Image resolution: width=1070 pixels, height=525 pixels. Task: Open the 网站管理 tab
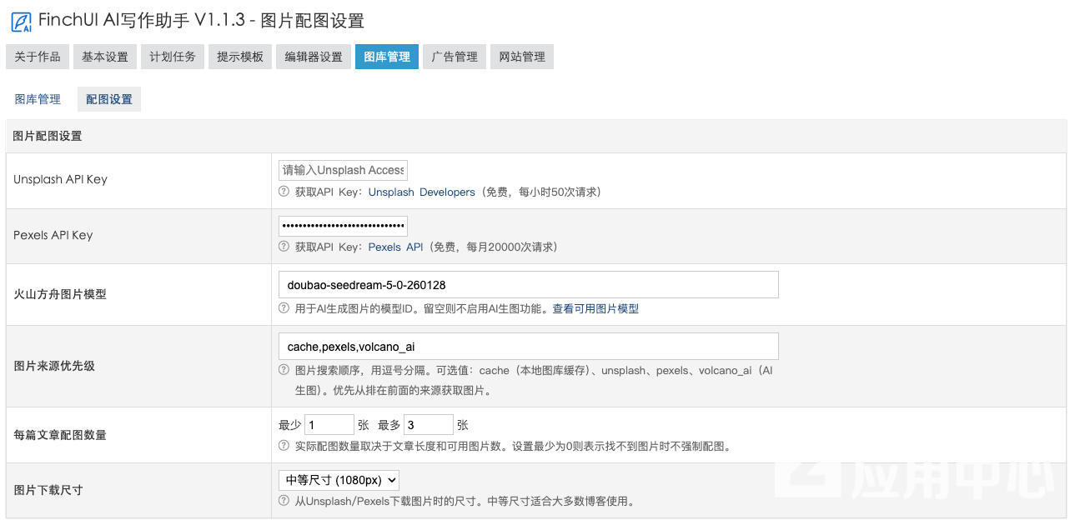click(x=521, y=57)
